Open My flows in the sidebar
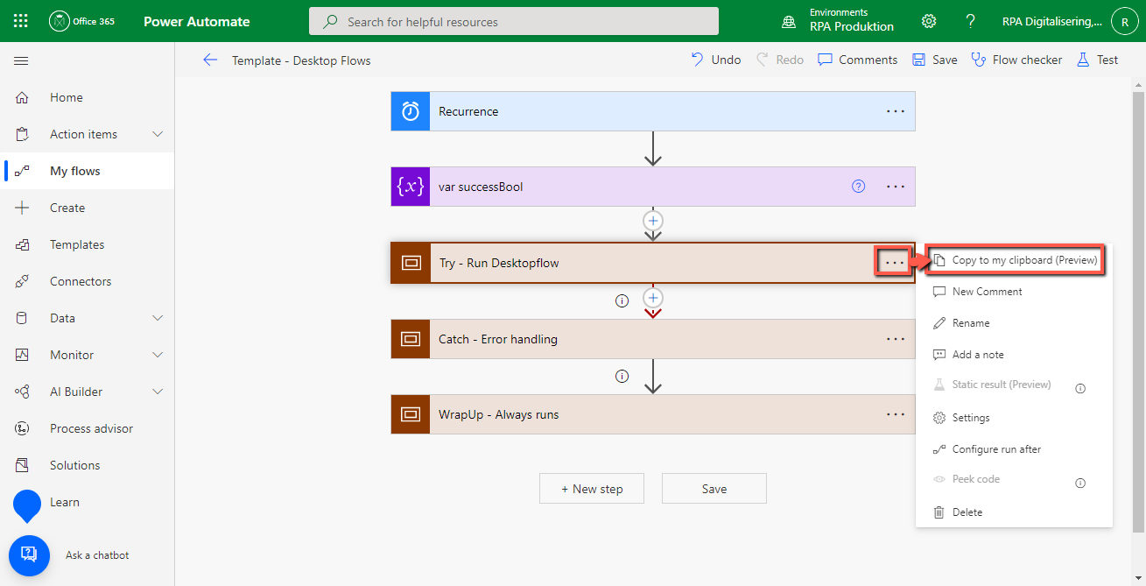 click(88, 171)
